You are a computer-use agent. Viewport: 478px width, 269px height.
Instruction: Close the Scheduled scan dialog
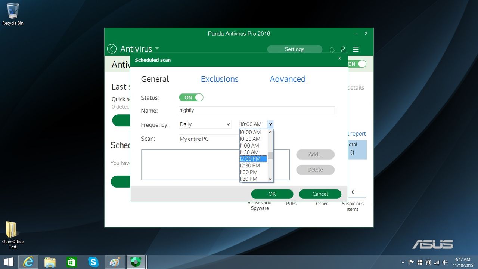(x=339, y=58)
